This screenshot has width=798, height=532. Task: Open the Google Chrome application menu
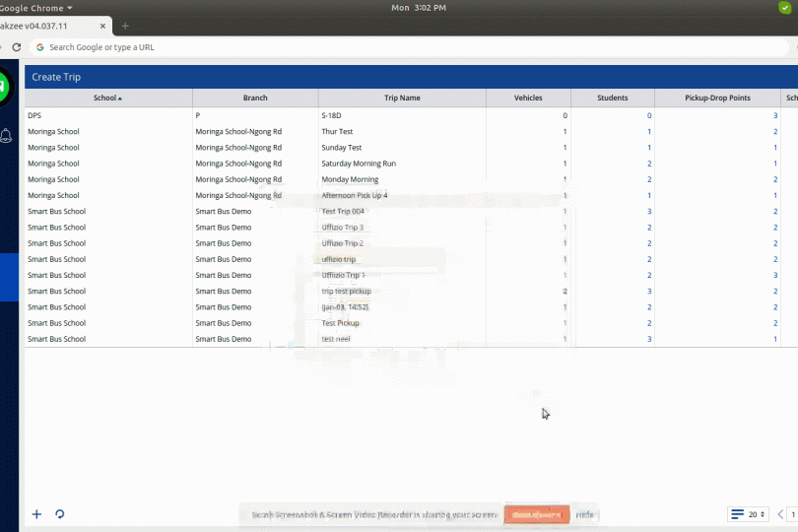(37, 8)
